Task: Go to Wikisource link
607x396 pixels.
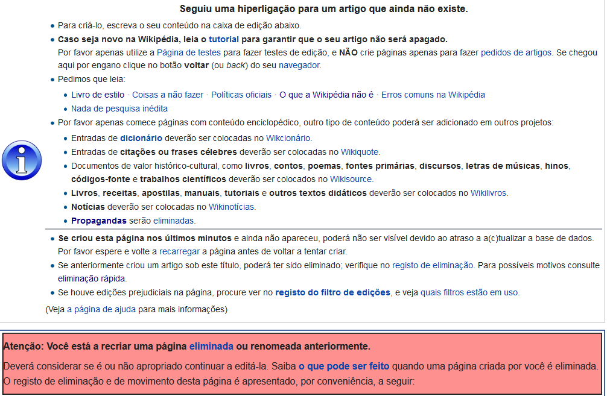Action: click(x=351, y=179)
